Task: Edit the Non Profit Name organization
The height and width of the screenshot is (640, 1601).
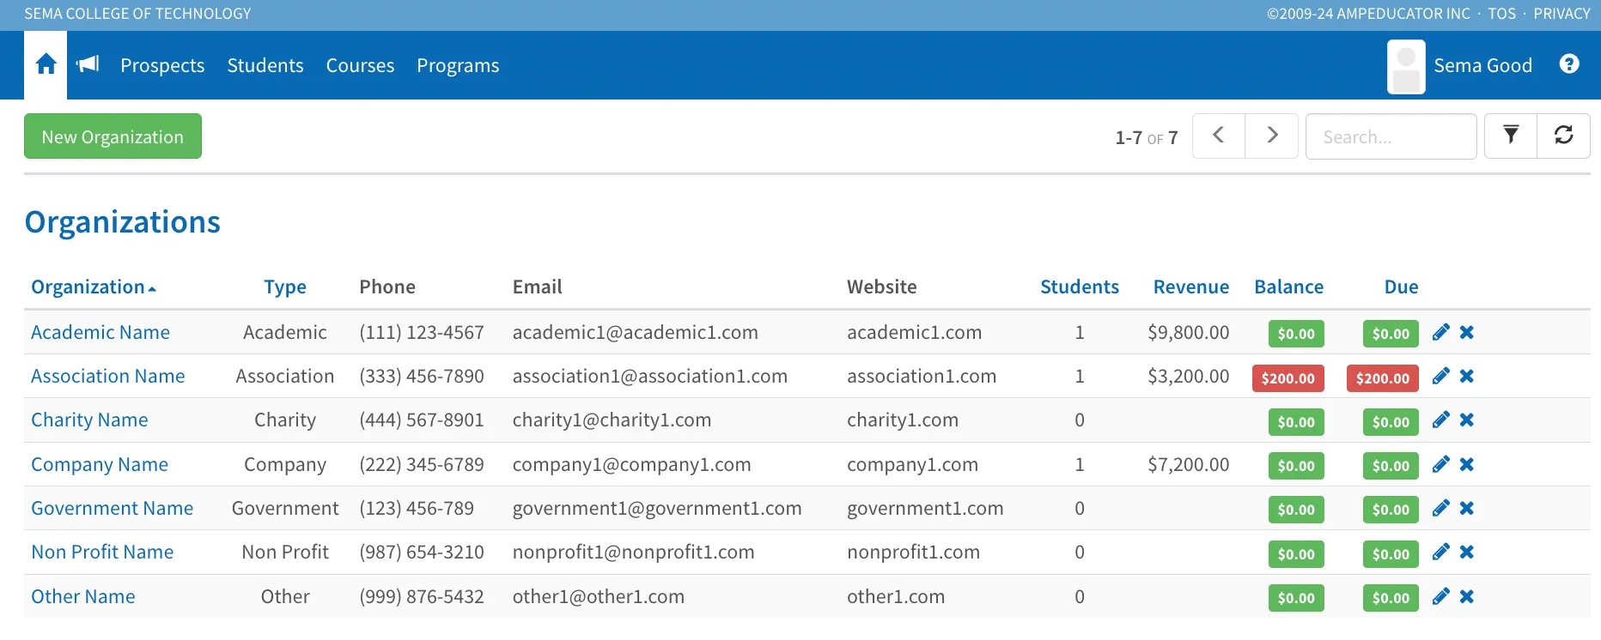Action: (x=1440, y=552)
